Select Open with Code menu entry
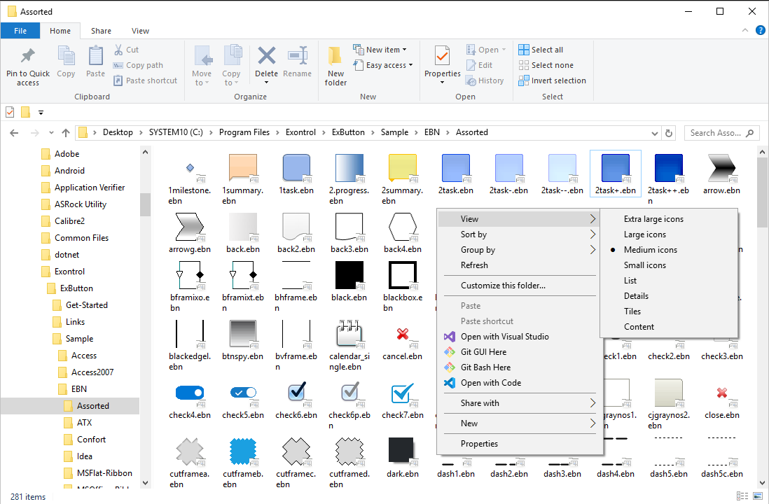The height and width of the screenshot is (504, 769). [490, 383]
